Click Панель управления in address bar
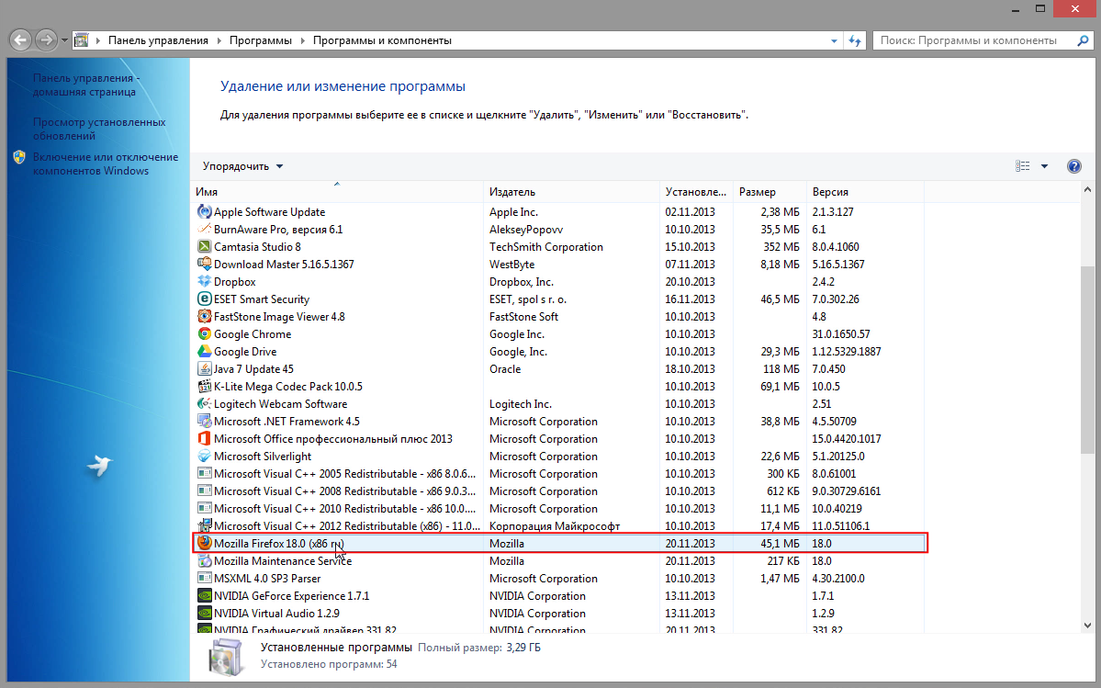This screenshot has width=1101, height=688. (158, 40)
